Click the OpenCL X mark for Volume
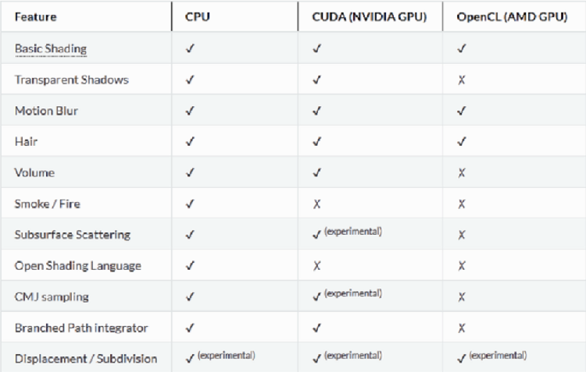 (x=462, y=173)
